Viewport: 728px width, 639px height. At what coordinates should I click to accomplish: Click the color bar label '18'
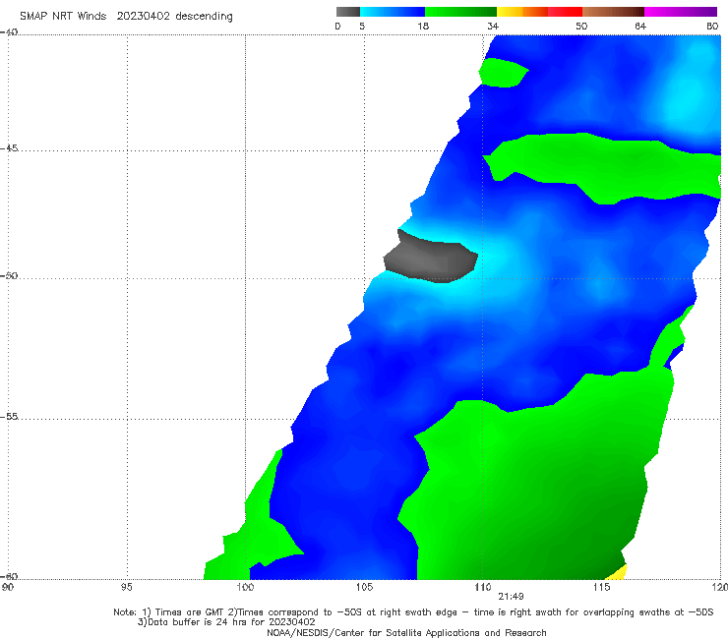click(x=423, y=26)
